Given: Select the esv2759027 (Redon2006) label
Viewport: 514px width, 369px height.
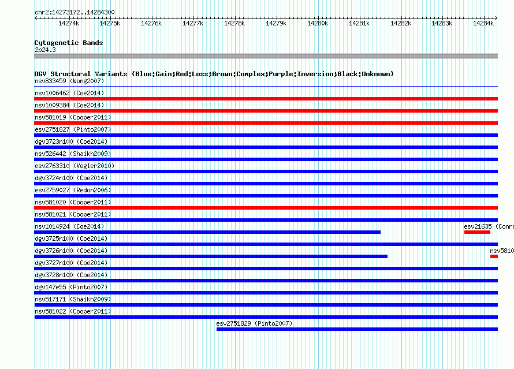Looking at the screenshot, I should pyautogui.click(x=73, y=190).
